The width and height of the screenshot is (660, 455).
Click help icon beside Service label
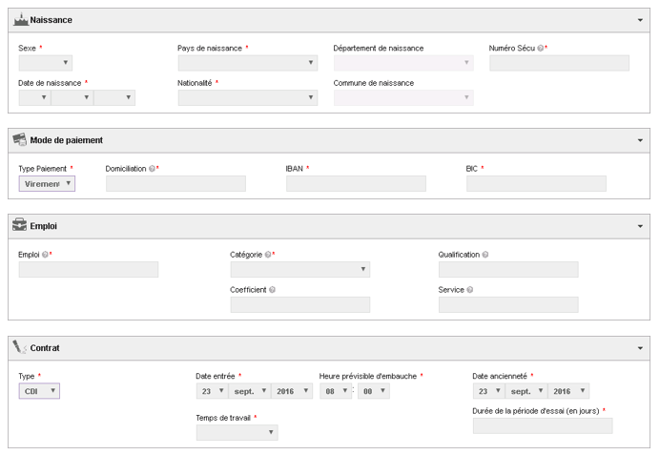pos(470,290)
